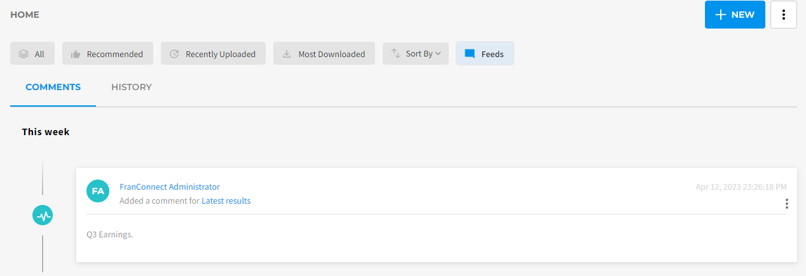Click the Q3 Earnings comment text
806x276 pixels.
[110, 235]
